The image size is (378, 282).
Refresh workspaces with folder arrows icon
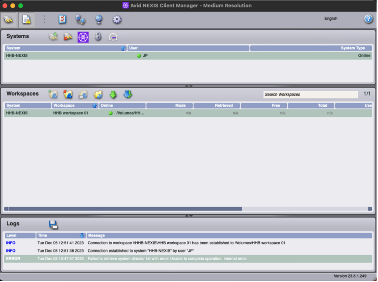(x=98, y=94)
